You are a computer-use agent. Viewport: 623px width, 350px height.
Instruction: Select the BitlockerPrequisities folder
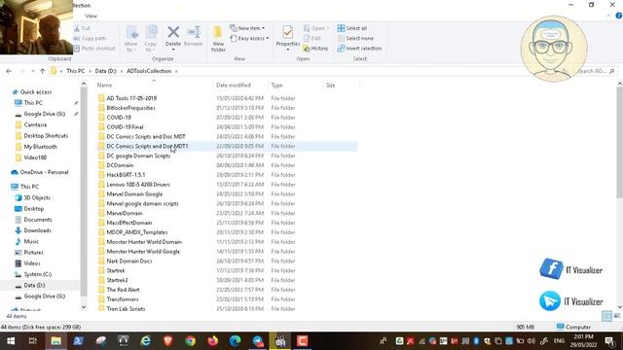click(130, 108)
